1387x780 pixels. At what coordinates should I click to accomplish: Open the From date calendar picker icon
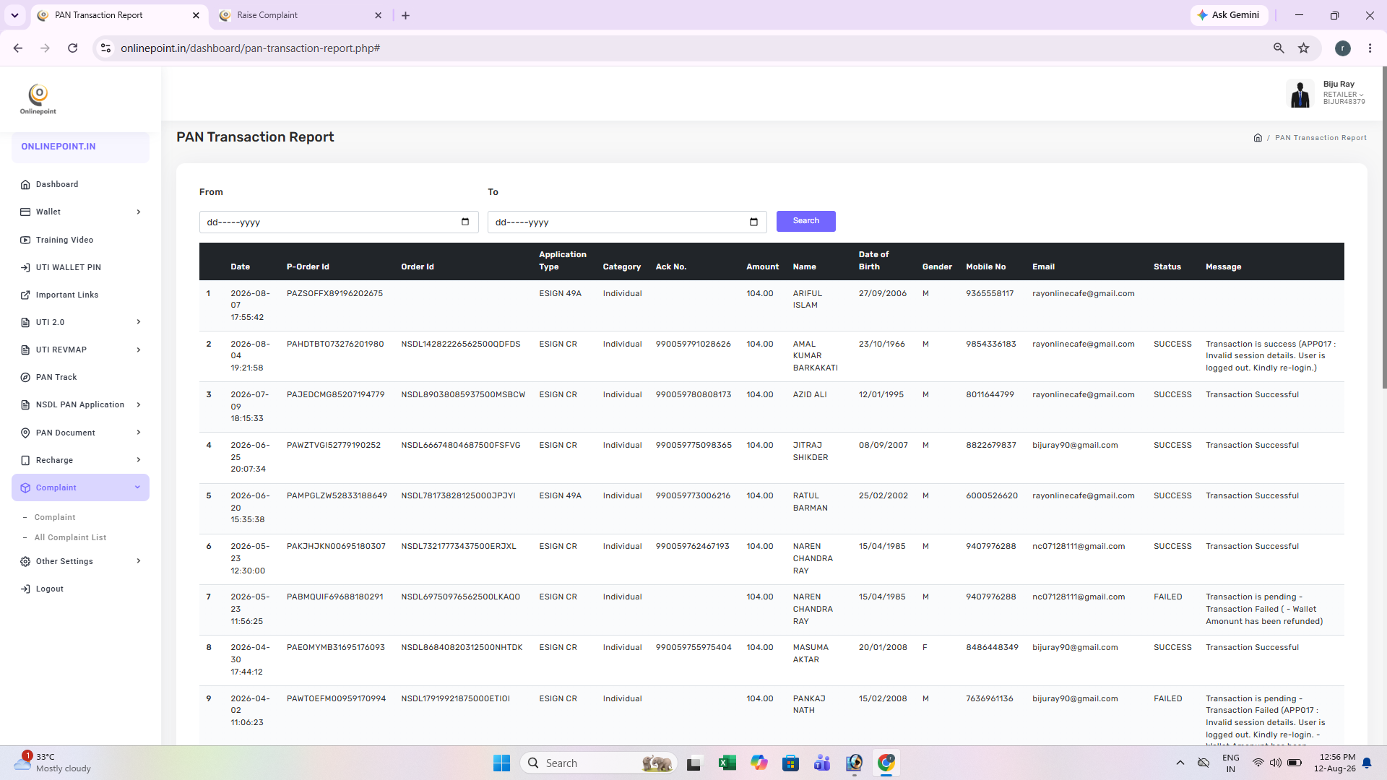point(465,222)
